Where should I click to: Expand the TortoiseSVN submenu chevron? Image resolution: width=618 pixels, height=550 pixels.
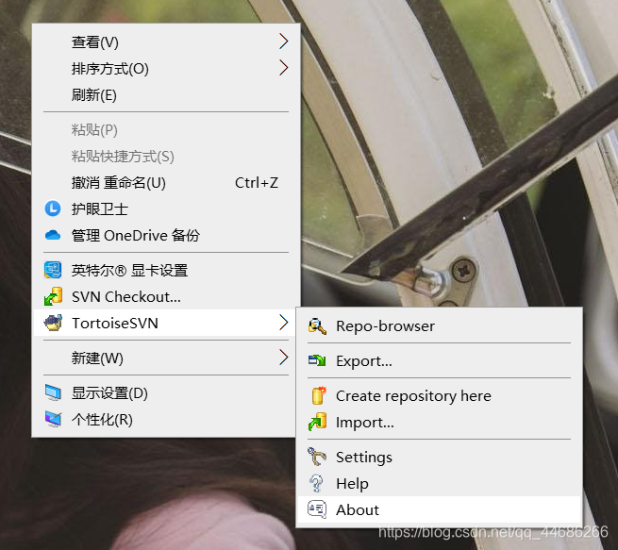tap(284, 323)
